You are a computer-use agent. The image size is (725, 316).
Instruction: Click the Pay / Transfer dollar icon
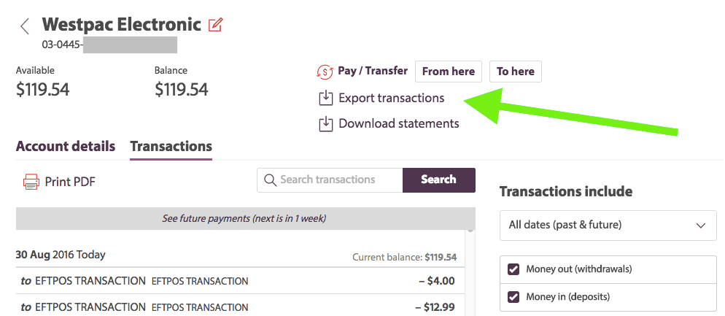coord(325,72)
